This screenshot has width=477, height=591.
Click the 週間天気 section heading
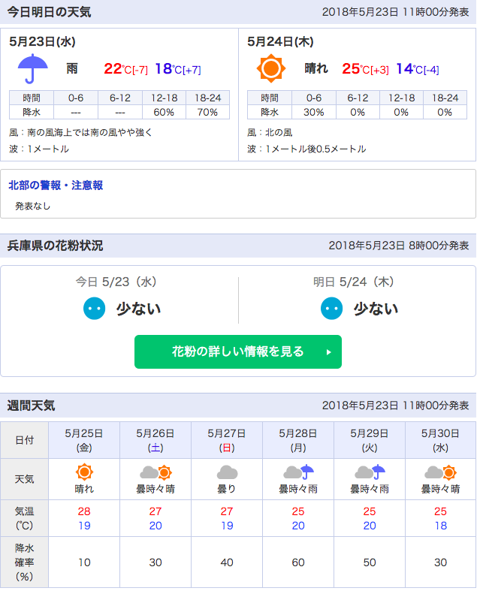32,406
